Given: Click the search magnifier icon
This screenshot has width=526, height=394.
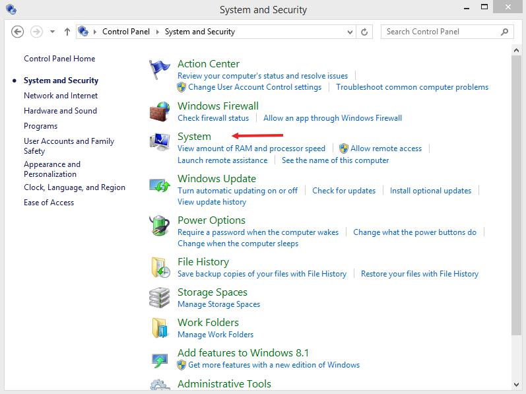Looking at the screenshot, I should [x=504, y=32].
